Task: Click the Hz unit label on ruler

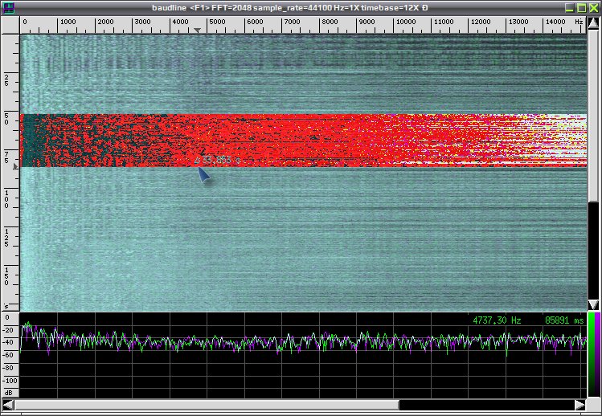Action: (x=579, y=22)
